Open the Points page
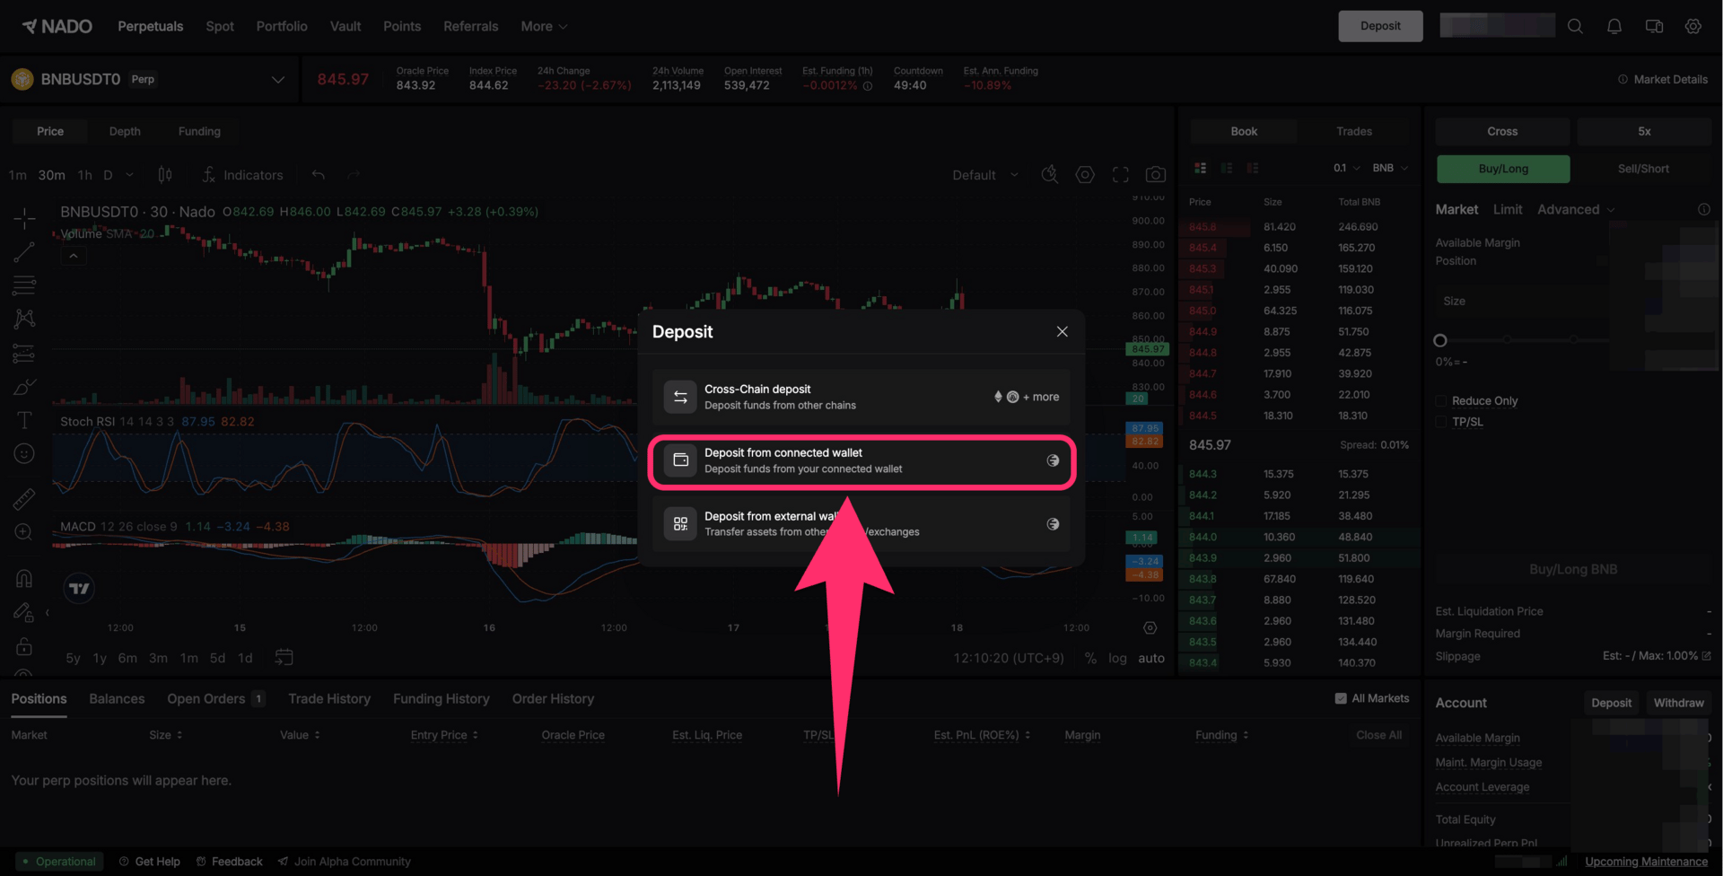The width and height of the screenshot is (1723, 876). [402, 26]
